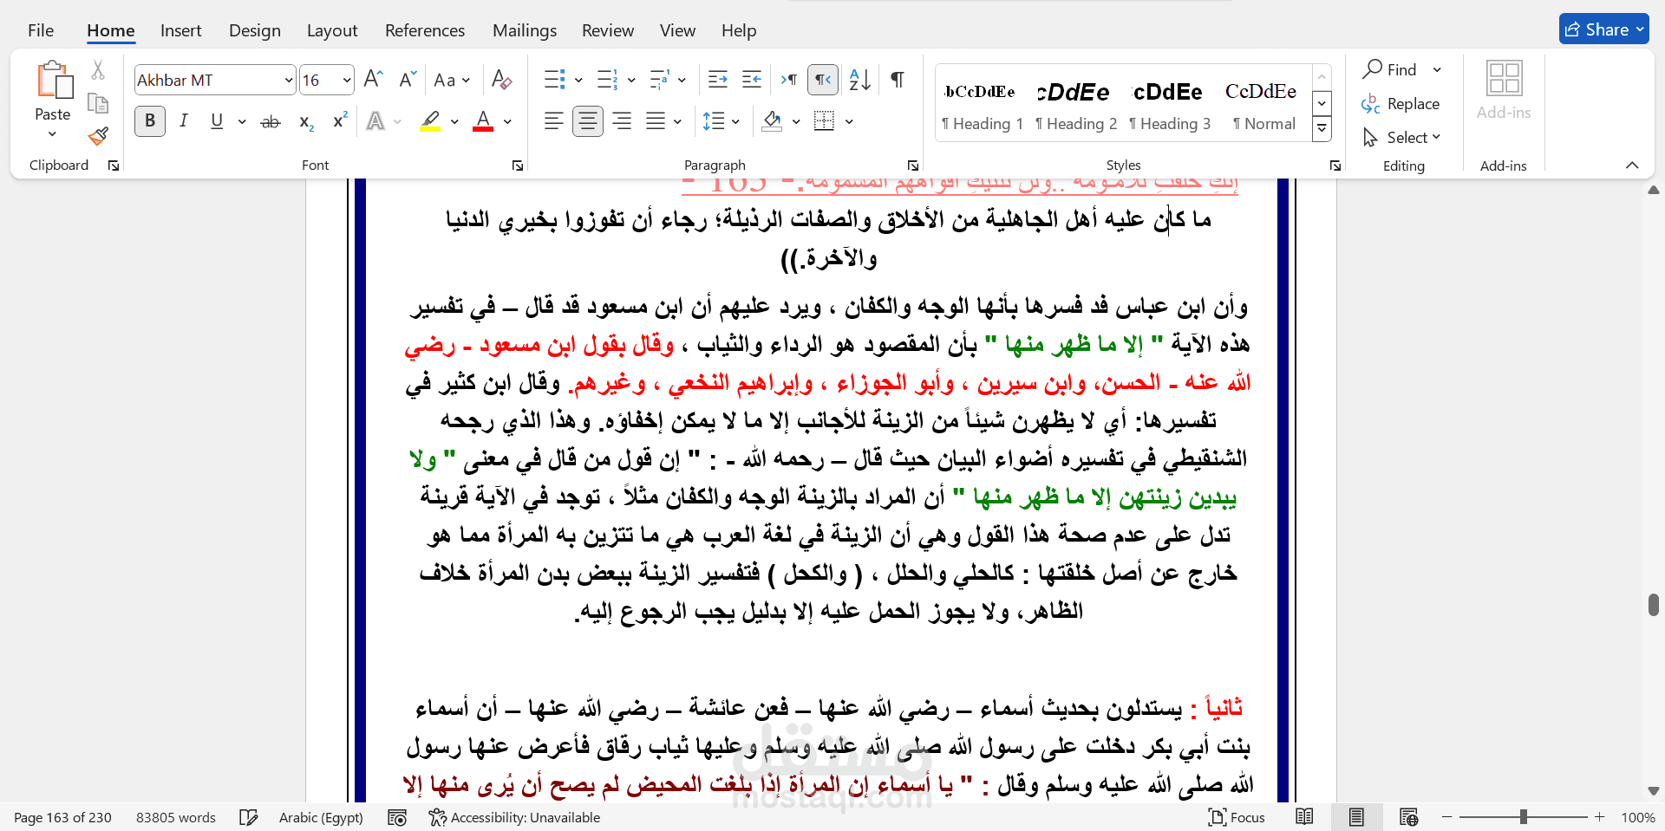Viewport: 1665px width, 831px height.
Task: Click the Copy icon in Clipboard
Action: point(98,104)
